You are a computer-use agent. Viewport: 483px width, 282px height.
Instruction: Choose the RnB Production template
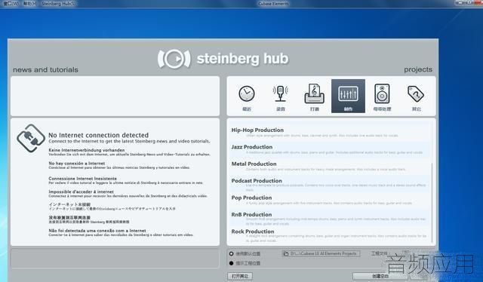(x=331, y=218)
